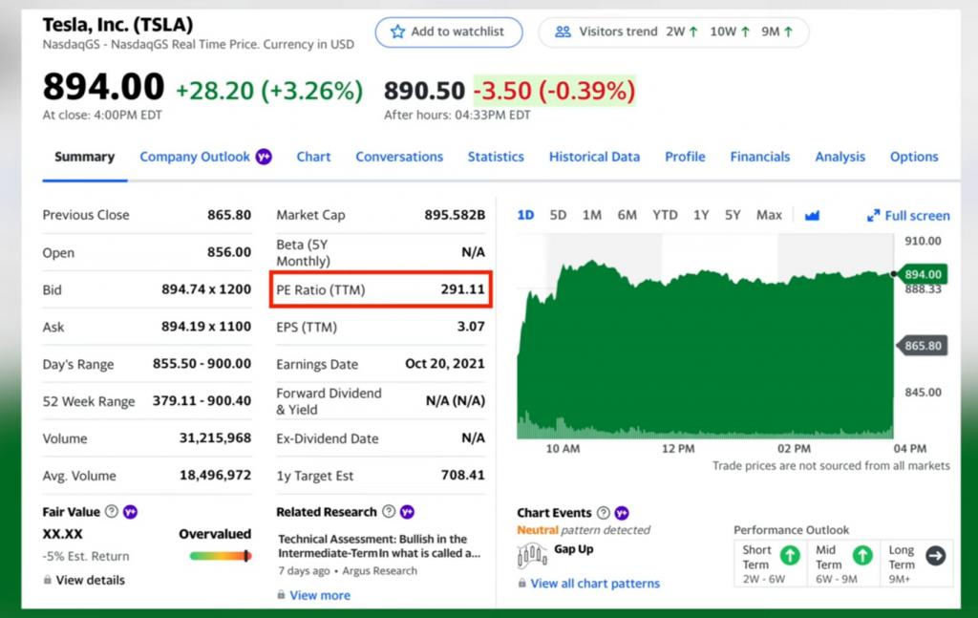Viewport: 978px width, 618px height.
Task: Click the 10W visitors trend up arrow
Action: (x=745, y=32)
